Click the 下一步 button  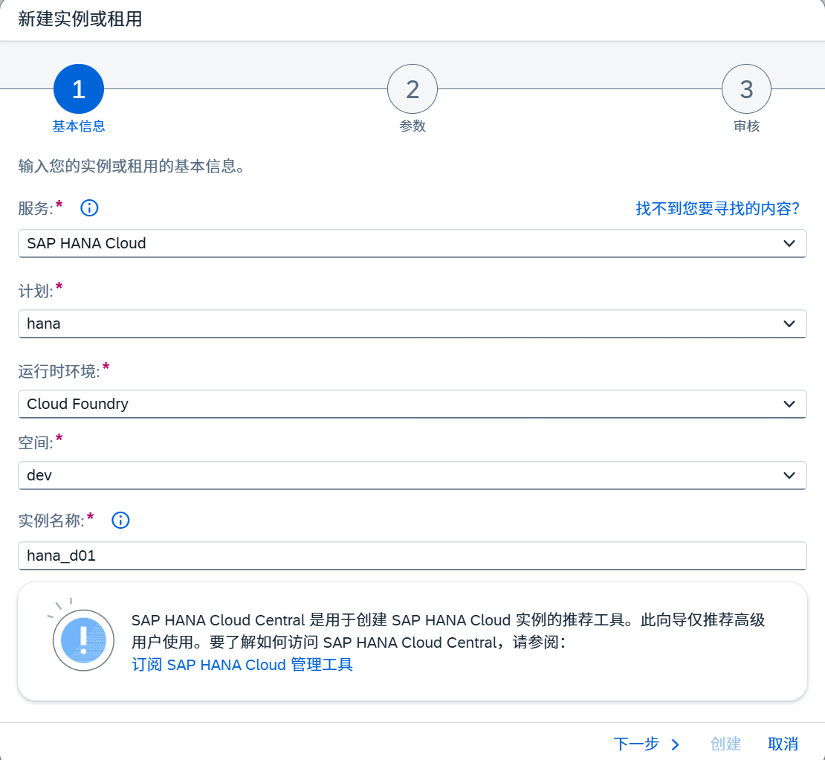[x=647, y=744]
